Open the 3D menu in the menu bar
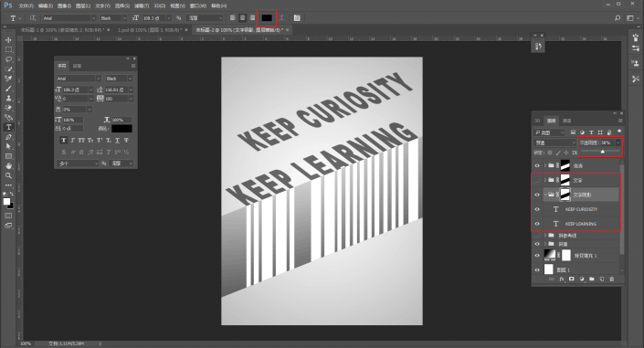Image resolution: width=644 pixels, height=348 pixels. [159, 5]
